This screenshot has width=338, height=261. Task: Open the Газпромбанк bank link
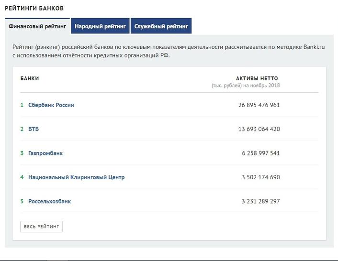coord(45,153)
